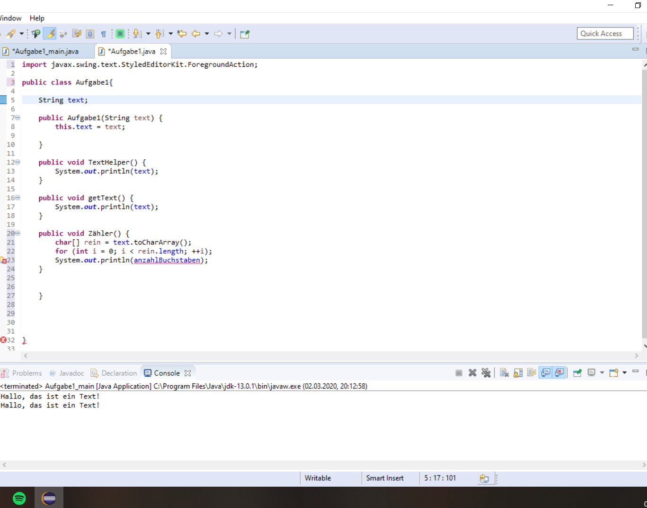Enable Scroll Lock in the Console

(x=518, y=372)
